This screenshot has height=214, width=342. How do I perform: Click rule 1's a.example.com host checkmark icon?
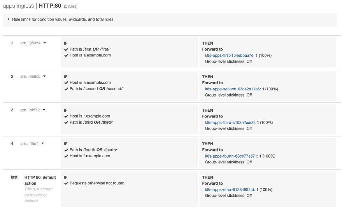66,56
